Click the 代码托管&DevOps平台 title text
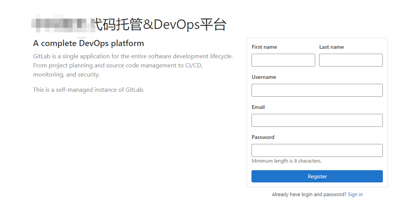408x206 pixels. click(x=161, y=25)
